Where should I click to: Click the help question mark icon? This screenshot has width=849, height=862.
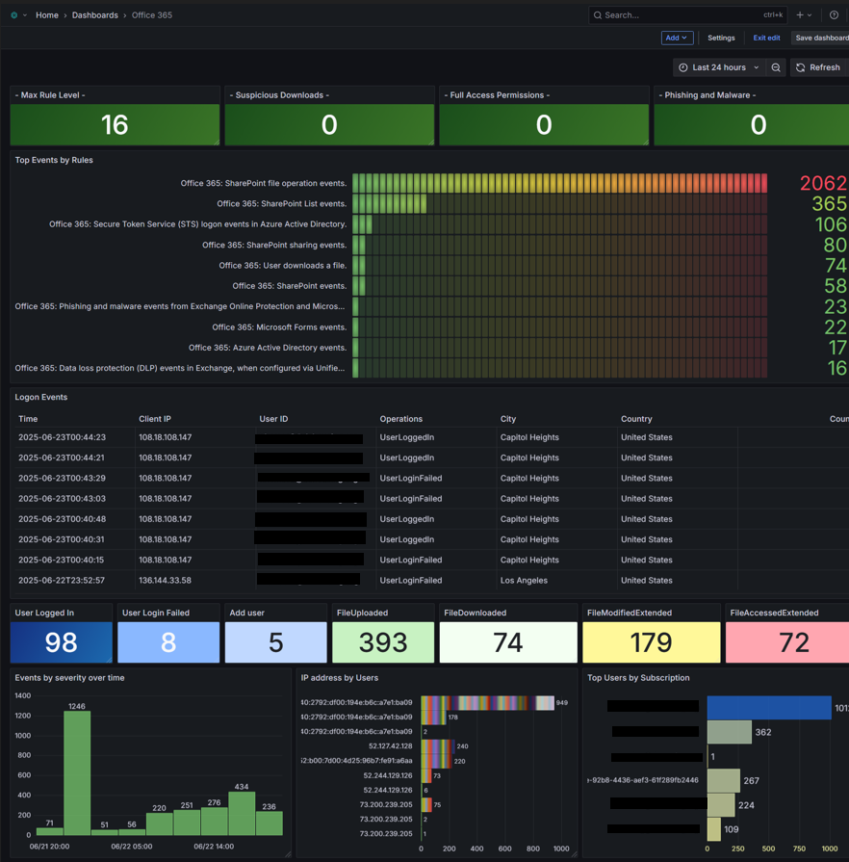pyautogui.click(x=834, y=15)
